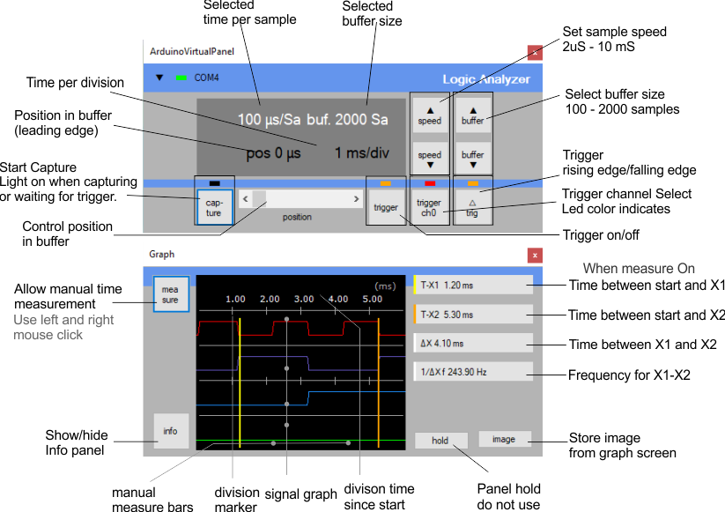The width and height of the screenshot is (725, 512).
Task: Decrease buffer size with lower buffer button
Action: coord(472,159)
